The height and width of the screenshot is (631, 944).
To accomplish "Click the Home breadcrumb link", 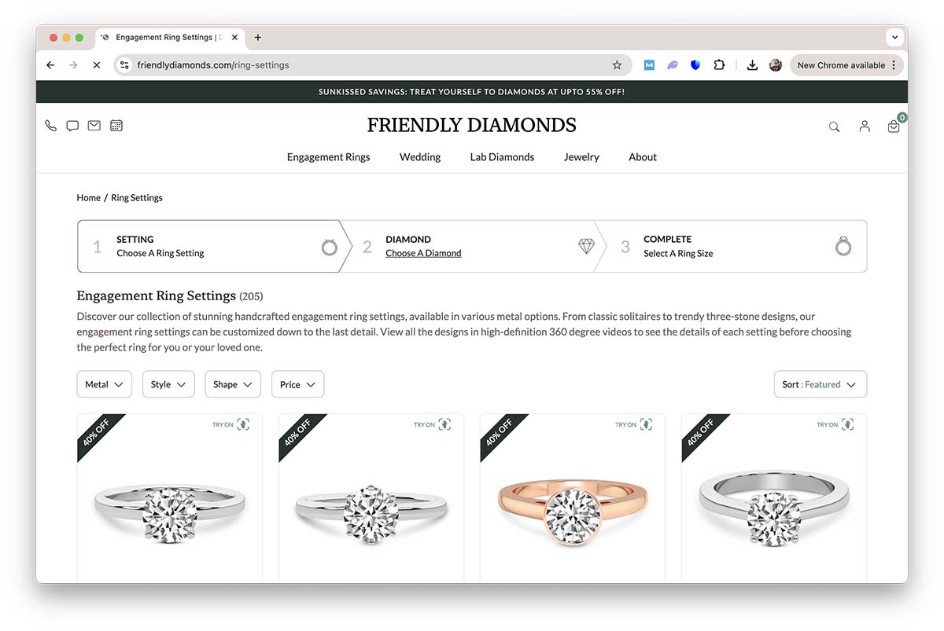I will [88, 198].
